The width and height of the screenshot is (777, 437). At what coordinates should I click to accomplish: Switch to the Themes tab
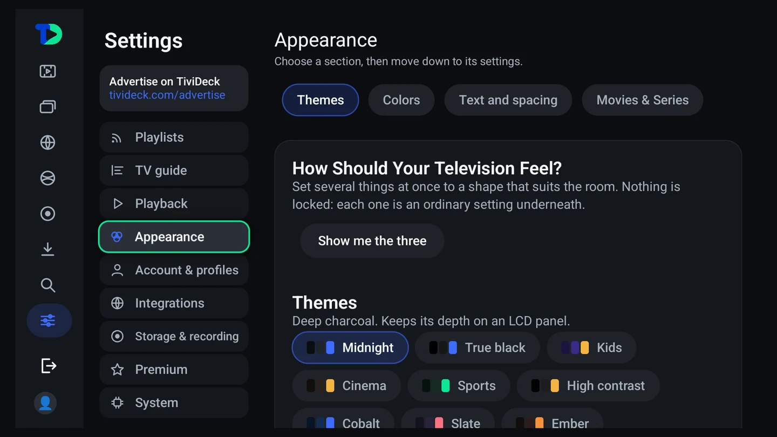[x=321, y=100]
